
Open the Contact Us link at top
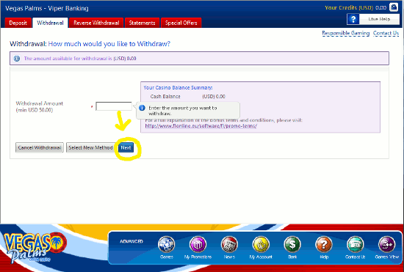(x=386, y=33)
